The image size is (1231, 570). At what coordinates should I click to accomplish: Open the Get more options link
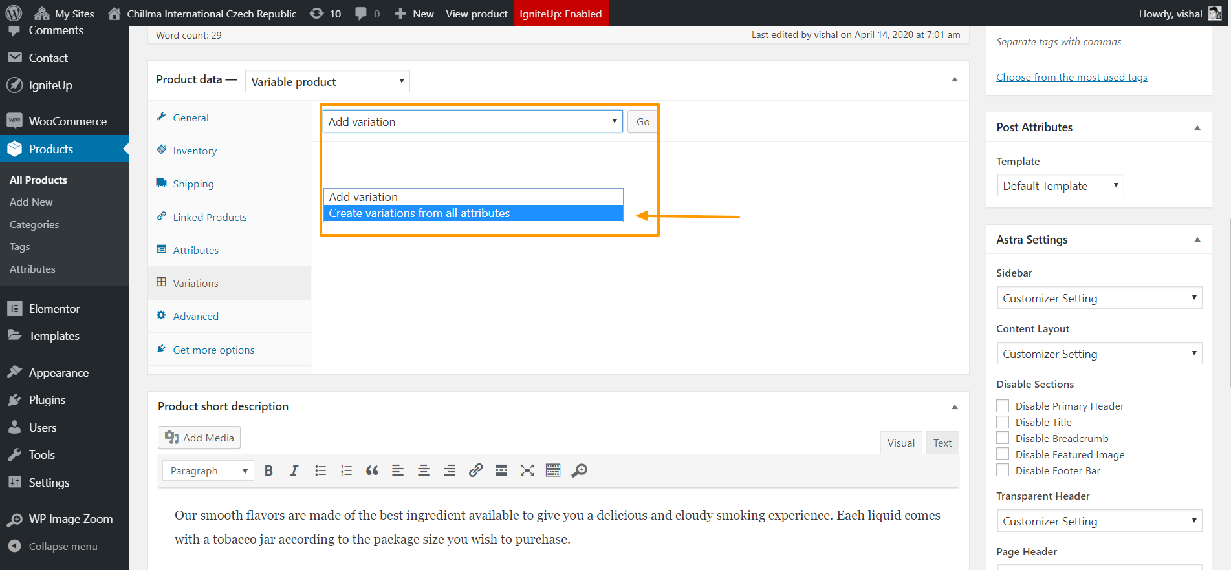coord(213,350)
